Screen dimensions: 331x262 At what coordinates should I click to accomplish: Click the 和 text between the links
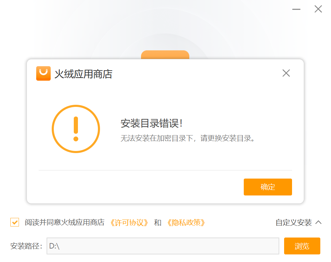pyautogui.click(x=158, y=223)
